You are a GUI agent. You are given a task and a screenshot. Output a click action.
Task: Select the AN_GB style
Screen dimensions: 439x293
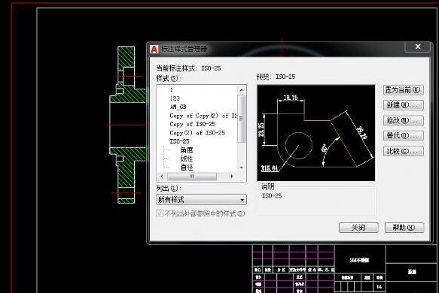point(178,107)
